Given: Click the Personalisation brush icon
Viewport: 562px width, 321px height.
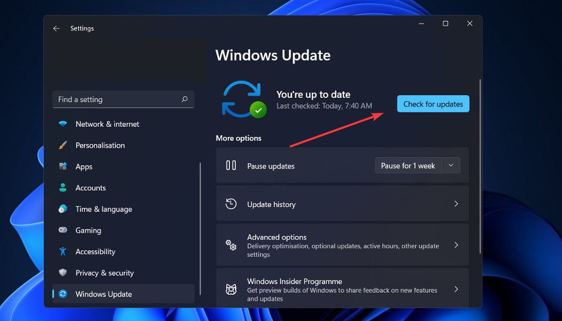Looking at the screenshot, I should (x=63, y=145).
